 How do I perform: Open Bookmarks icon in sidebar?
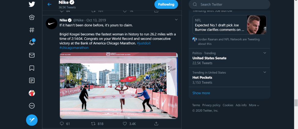(32, 68)
